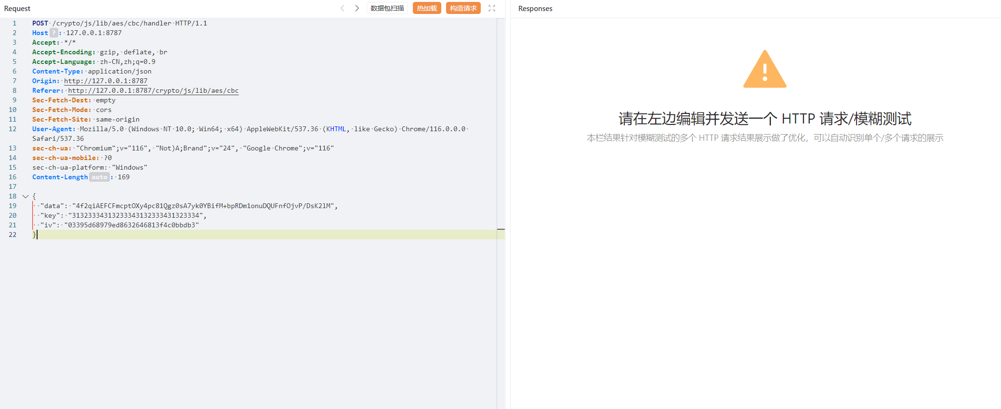Place cursor in the "data" value string

click(202, 206)
